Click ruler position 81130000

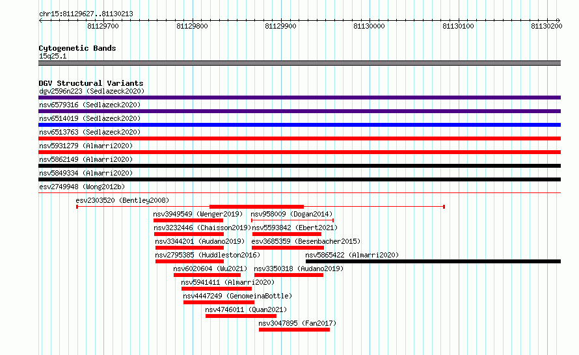coord(370,26)
